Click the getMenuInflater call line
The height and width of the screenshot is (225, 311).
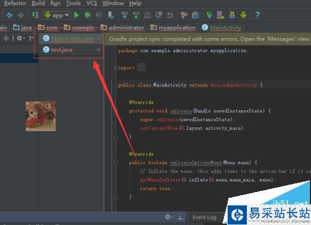click(207, 180)
